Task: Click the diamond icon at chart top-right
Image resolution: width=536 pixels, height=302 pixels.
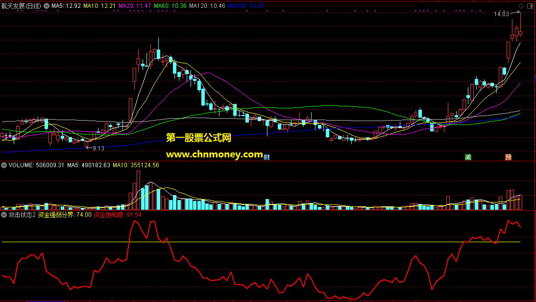Action: pos(521,6)
